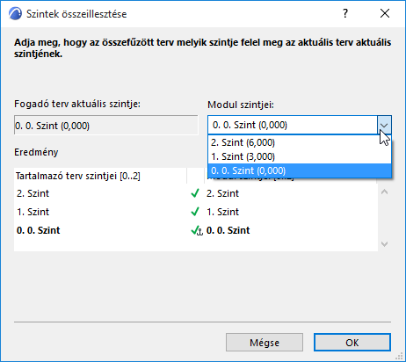Viewport: 406px width, 362px height.
Task: Click the Fogadó terv aktuális szintje field
Action: pos(106,126)
